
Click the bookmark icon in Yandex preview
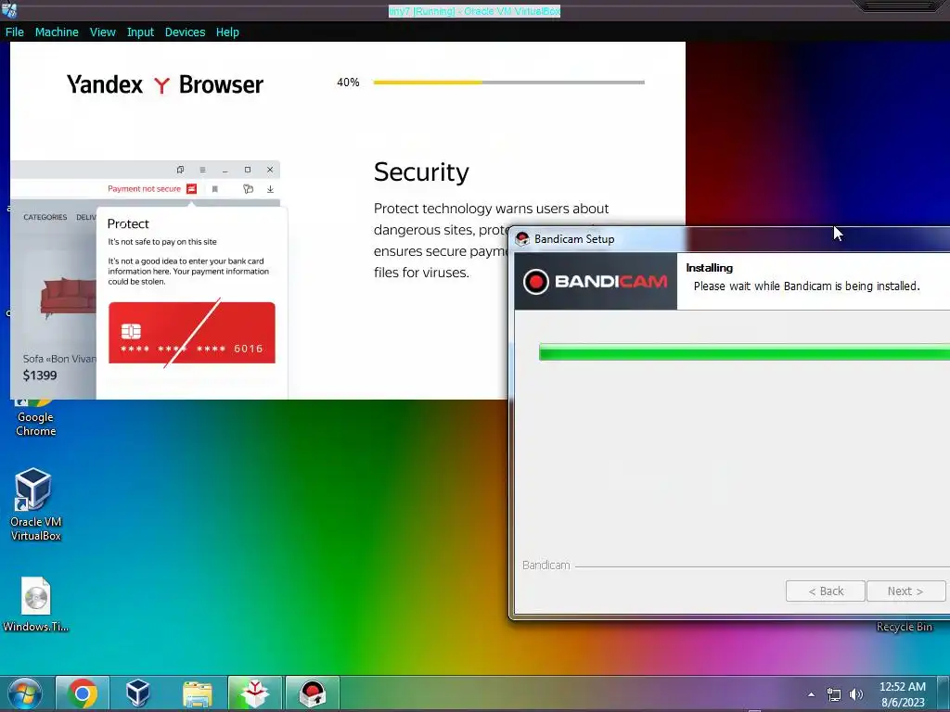coord(215,189)
